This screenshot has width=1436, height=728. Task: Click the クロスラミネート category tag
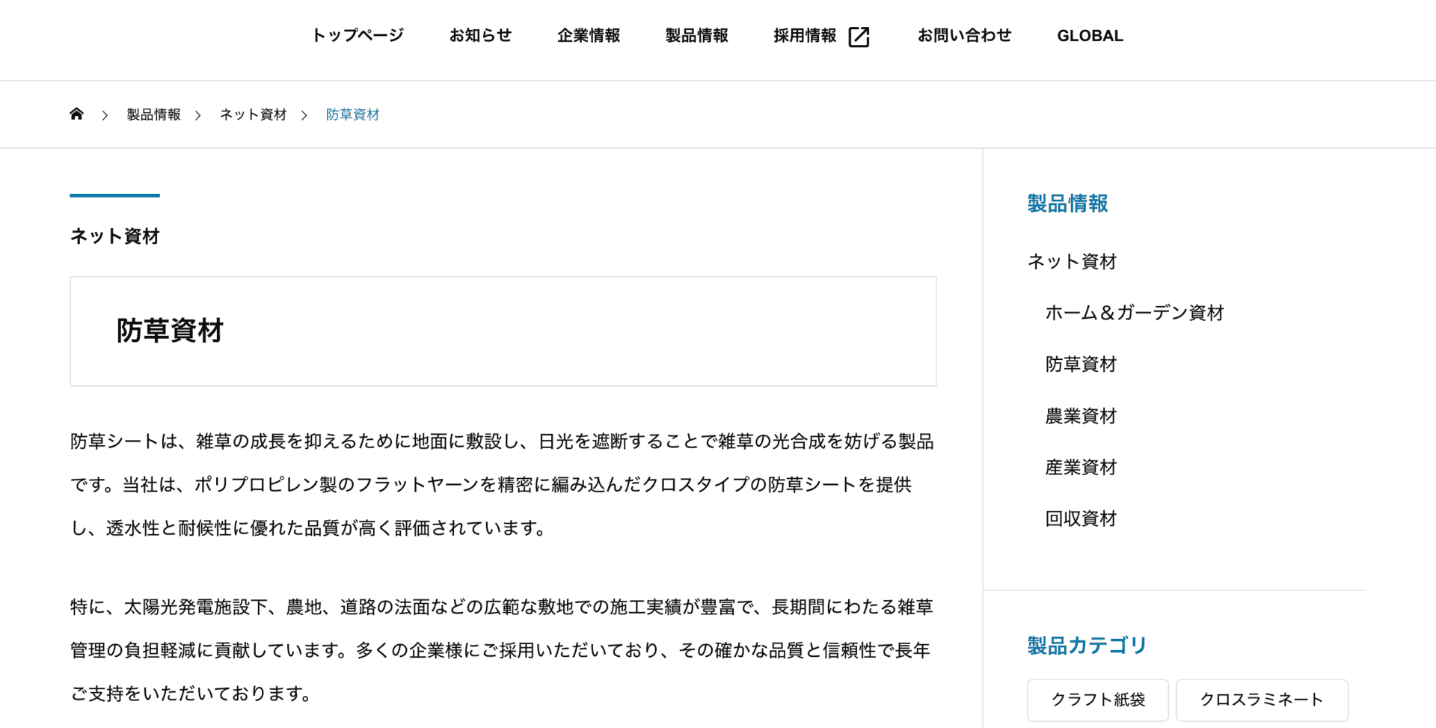pyautogui.click(x=1262, y=700)
